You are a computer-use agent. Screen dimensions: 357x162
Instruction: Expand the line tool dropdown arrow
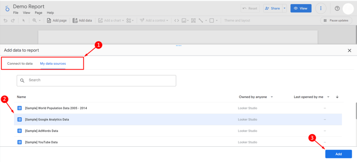206,21
